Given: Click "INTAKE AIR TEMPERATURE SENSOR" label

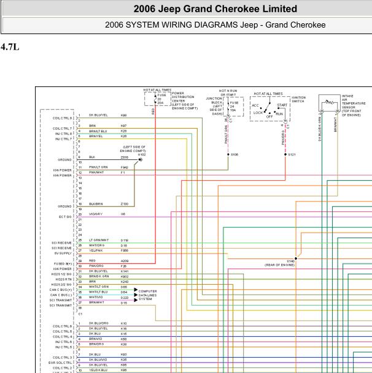Looking at the screenshot, I should [x=354, y=102].
